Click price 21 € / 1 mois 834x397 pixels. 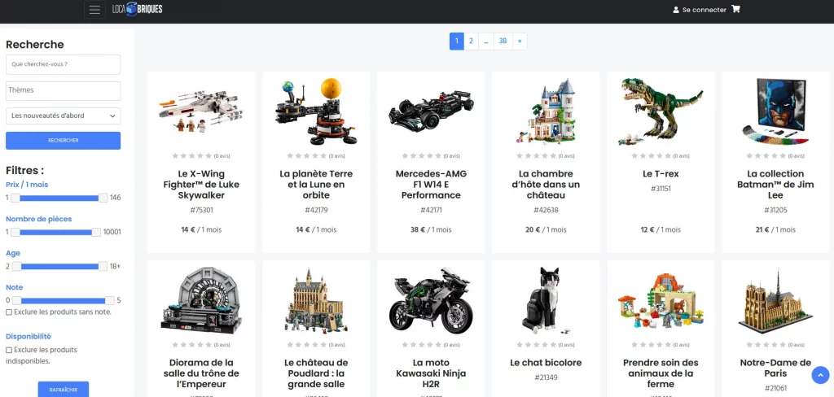pyautogui.click(x=775, y=230)
